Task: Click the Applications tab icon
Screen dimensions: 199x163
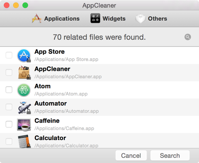Action: 36,18
